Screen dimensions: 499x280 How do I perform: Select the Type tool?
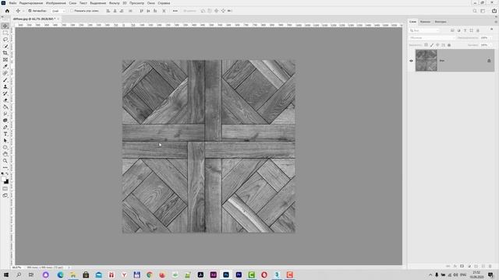pos(5,134)
